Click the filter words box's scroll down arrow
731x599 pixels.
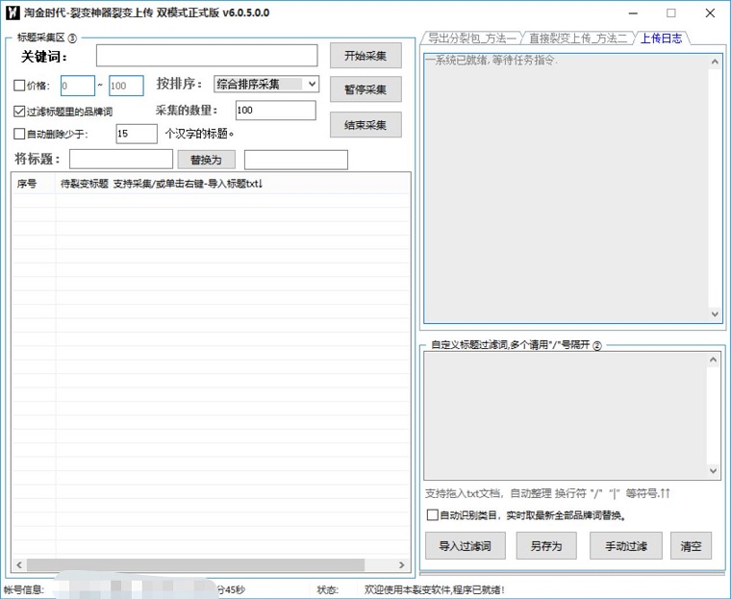[714, 471]
